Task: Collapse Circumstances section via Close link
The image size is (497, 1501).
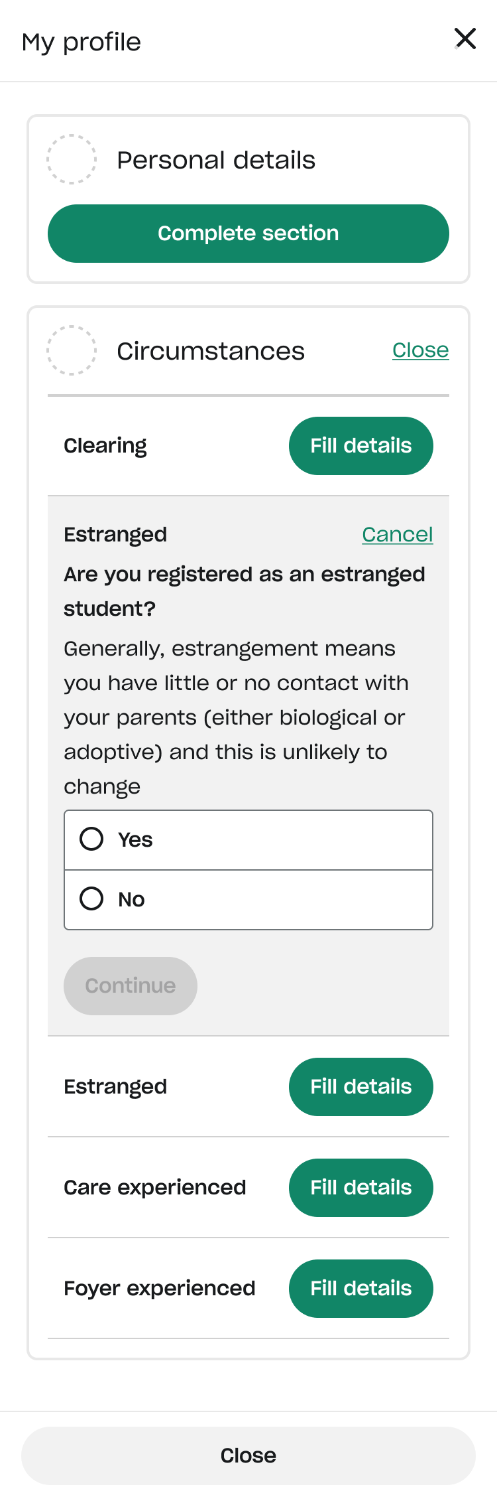Action: click(x=420, y=350)
